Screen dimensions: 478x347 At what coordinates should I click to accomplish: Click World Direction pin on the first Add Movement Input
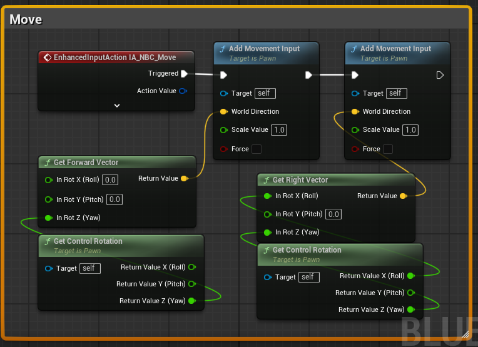pos(224,111)
